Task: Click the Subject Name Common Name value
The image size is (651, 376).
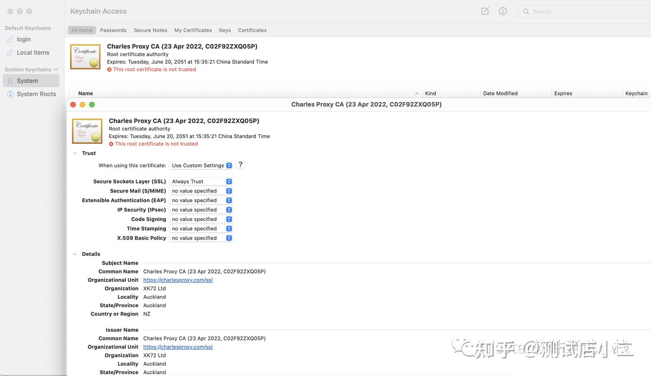Action: click(204, 272)
